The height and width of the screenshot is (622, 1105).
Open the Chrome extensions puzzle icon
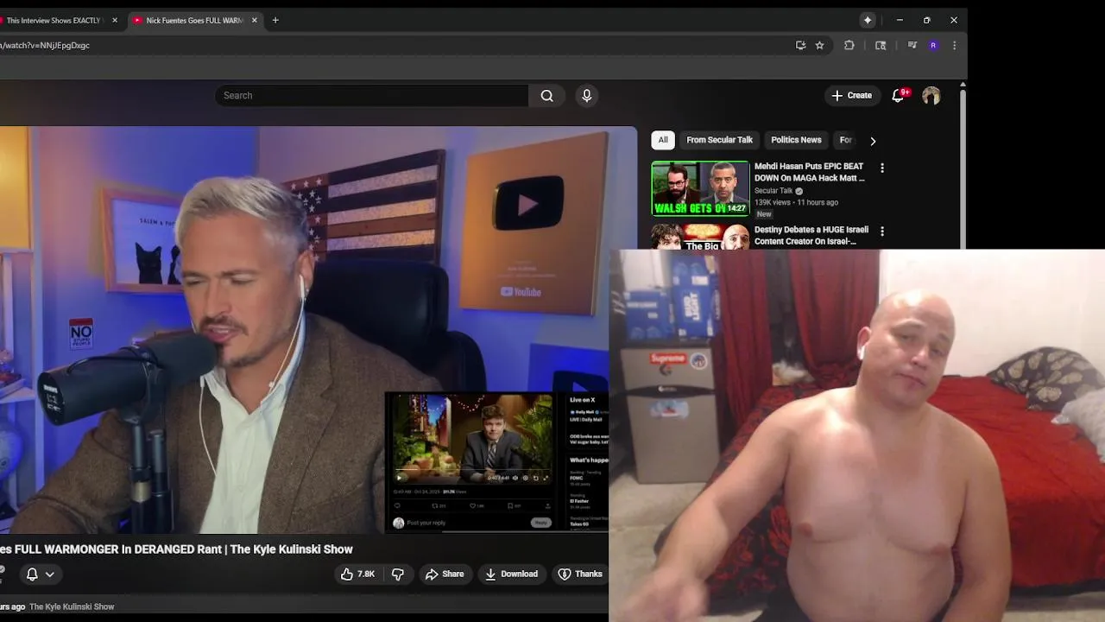(x=849, y=45)
